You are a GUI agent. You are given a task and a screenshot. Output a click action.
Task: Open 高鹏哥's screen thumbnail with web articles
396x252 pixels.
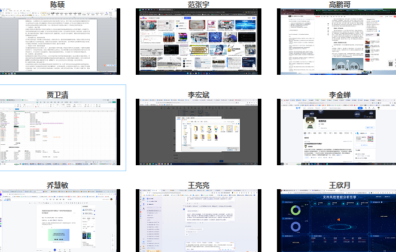click(x=336, y=41)
